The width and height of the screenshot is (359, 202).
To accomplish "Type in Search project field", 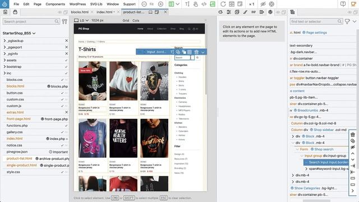I will click(x=31, y=21).
